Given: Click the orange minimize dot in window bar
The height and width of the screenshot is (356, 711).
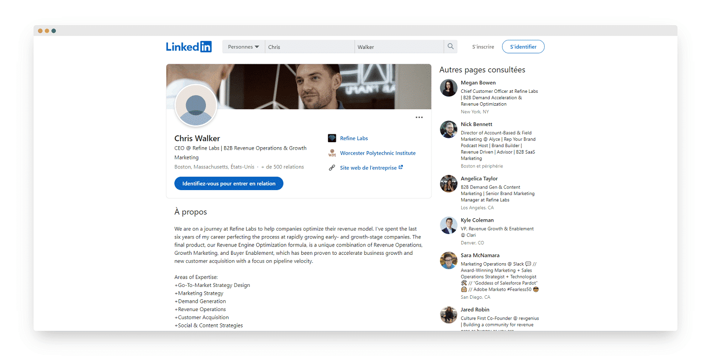Looking at the screenshot, I should [x=47, y=31].
